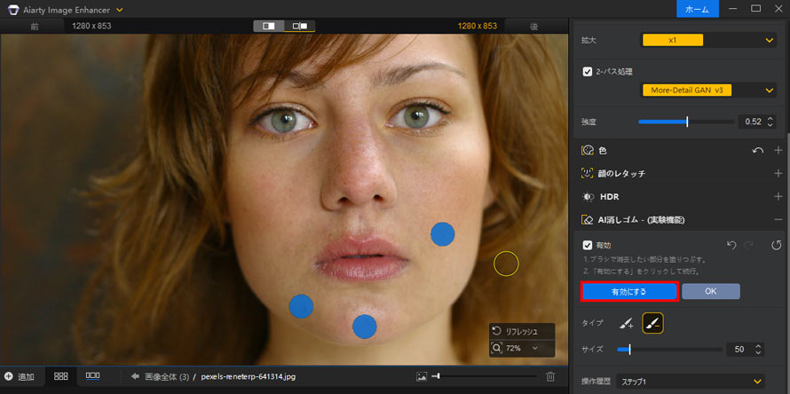Image resolution: width=790 pixels, height=394 pixels.
Task: Select the side-by-side compare view
Action: 300,26
